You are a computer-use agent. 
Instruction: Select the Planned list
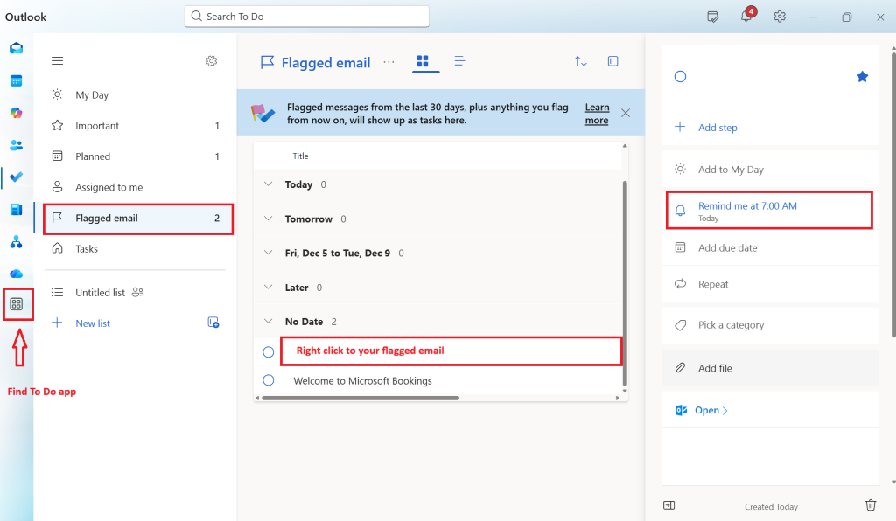point(136,156)
